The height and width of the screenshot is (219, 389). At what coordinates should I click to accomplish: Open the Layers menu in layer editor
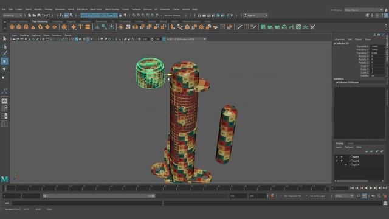(339, 147)
